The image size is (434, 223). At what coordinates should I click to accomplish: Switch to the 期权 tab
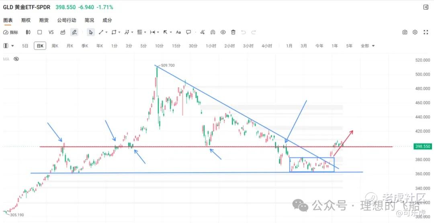[x=26, y=20]
